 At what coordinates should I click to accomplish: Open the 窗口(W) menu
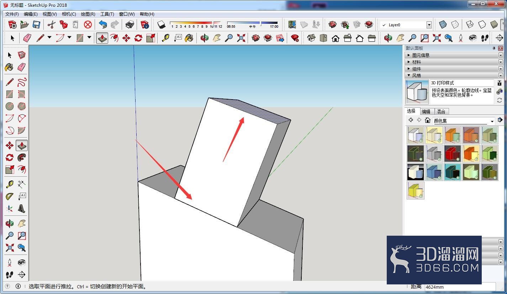coord(127,14)
